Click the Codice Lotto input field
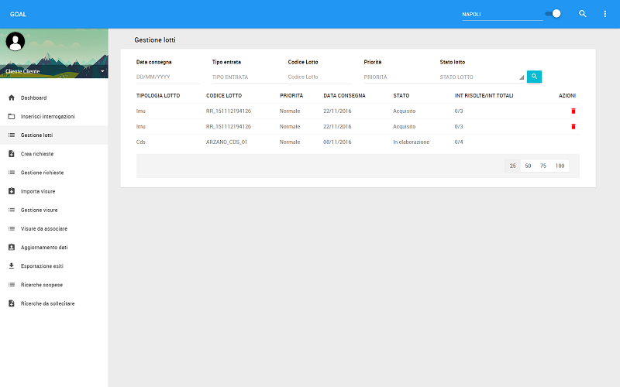 click(319, 77)
